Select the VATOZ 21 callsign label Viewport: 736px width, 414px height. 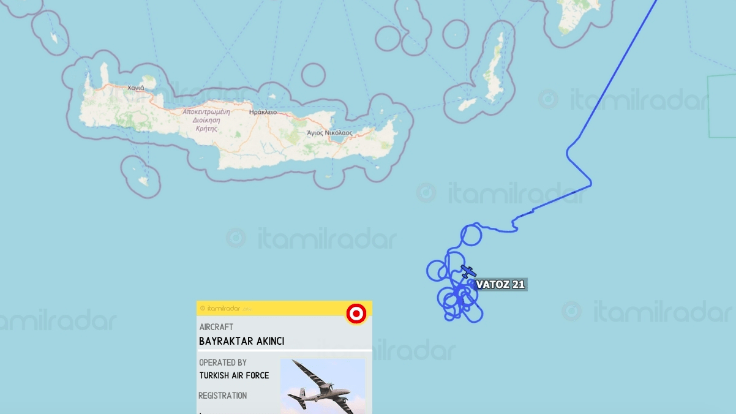pyautogui.click(x=501, y=284)
